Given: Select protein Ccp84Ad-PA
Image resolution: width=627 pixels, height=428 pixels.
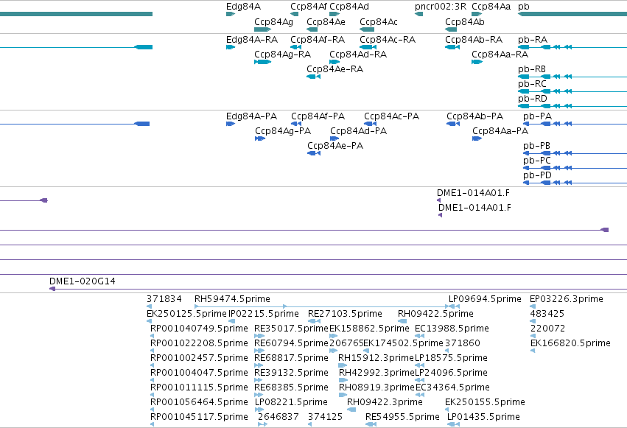Looking at the screenshot, I should [x=358, y=131].
